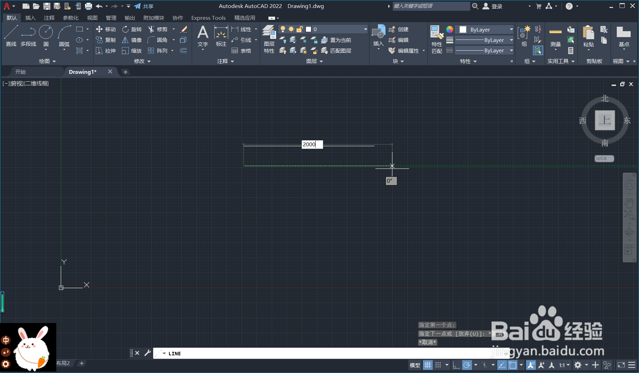Select the 拉伸 (Stretch) tool
Screen dimensions: 639x373
point(106,51)
